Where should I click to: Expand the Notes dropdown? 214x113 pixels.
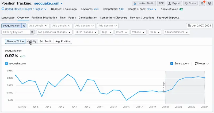[x=202, y=64]
